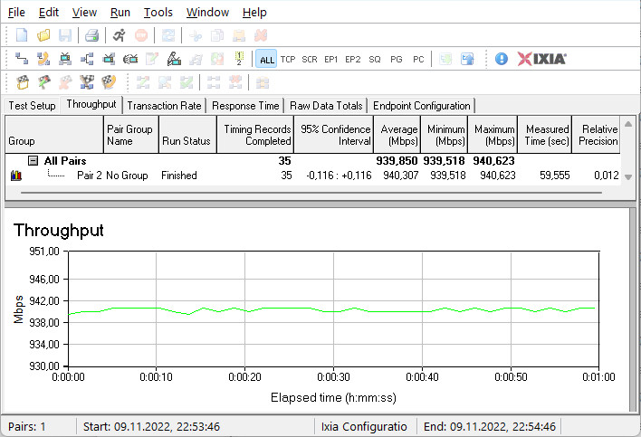Click the table scroll up arrow
The image size is (641, 437).
pos(628,123)
